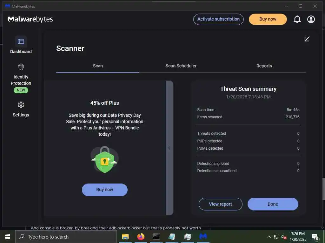
Task: Open Firefox from the taskbar
Action: click(141, 237)
